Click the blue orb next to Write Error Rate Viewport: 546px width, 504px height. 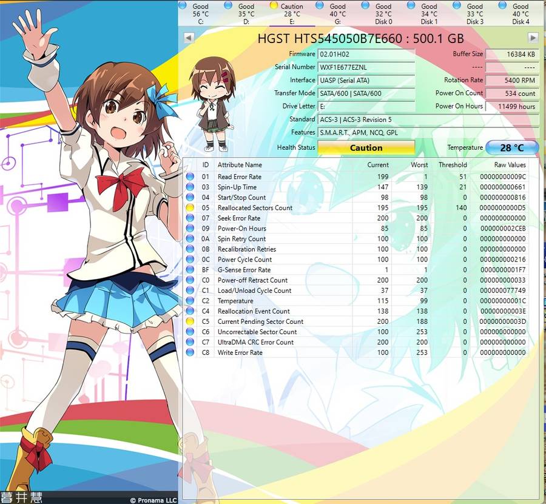point(190,352)
